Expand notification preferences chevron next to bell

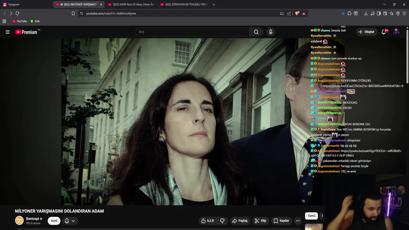tap(73, 221)
